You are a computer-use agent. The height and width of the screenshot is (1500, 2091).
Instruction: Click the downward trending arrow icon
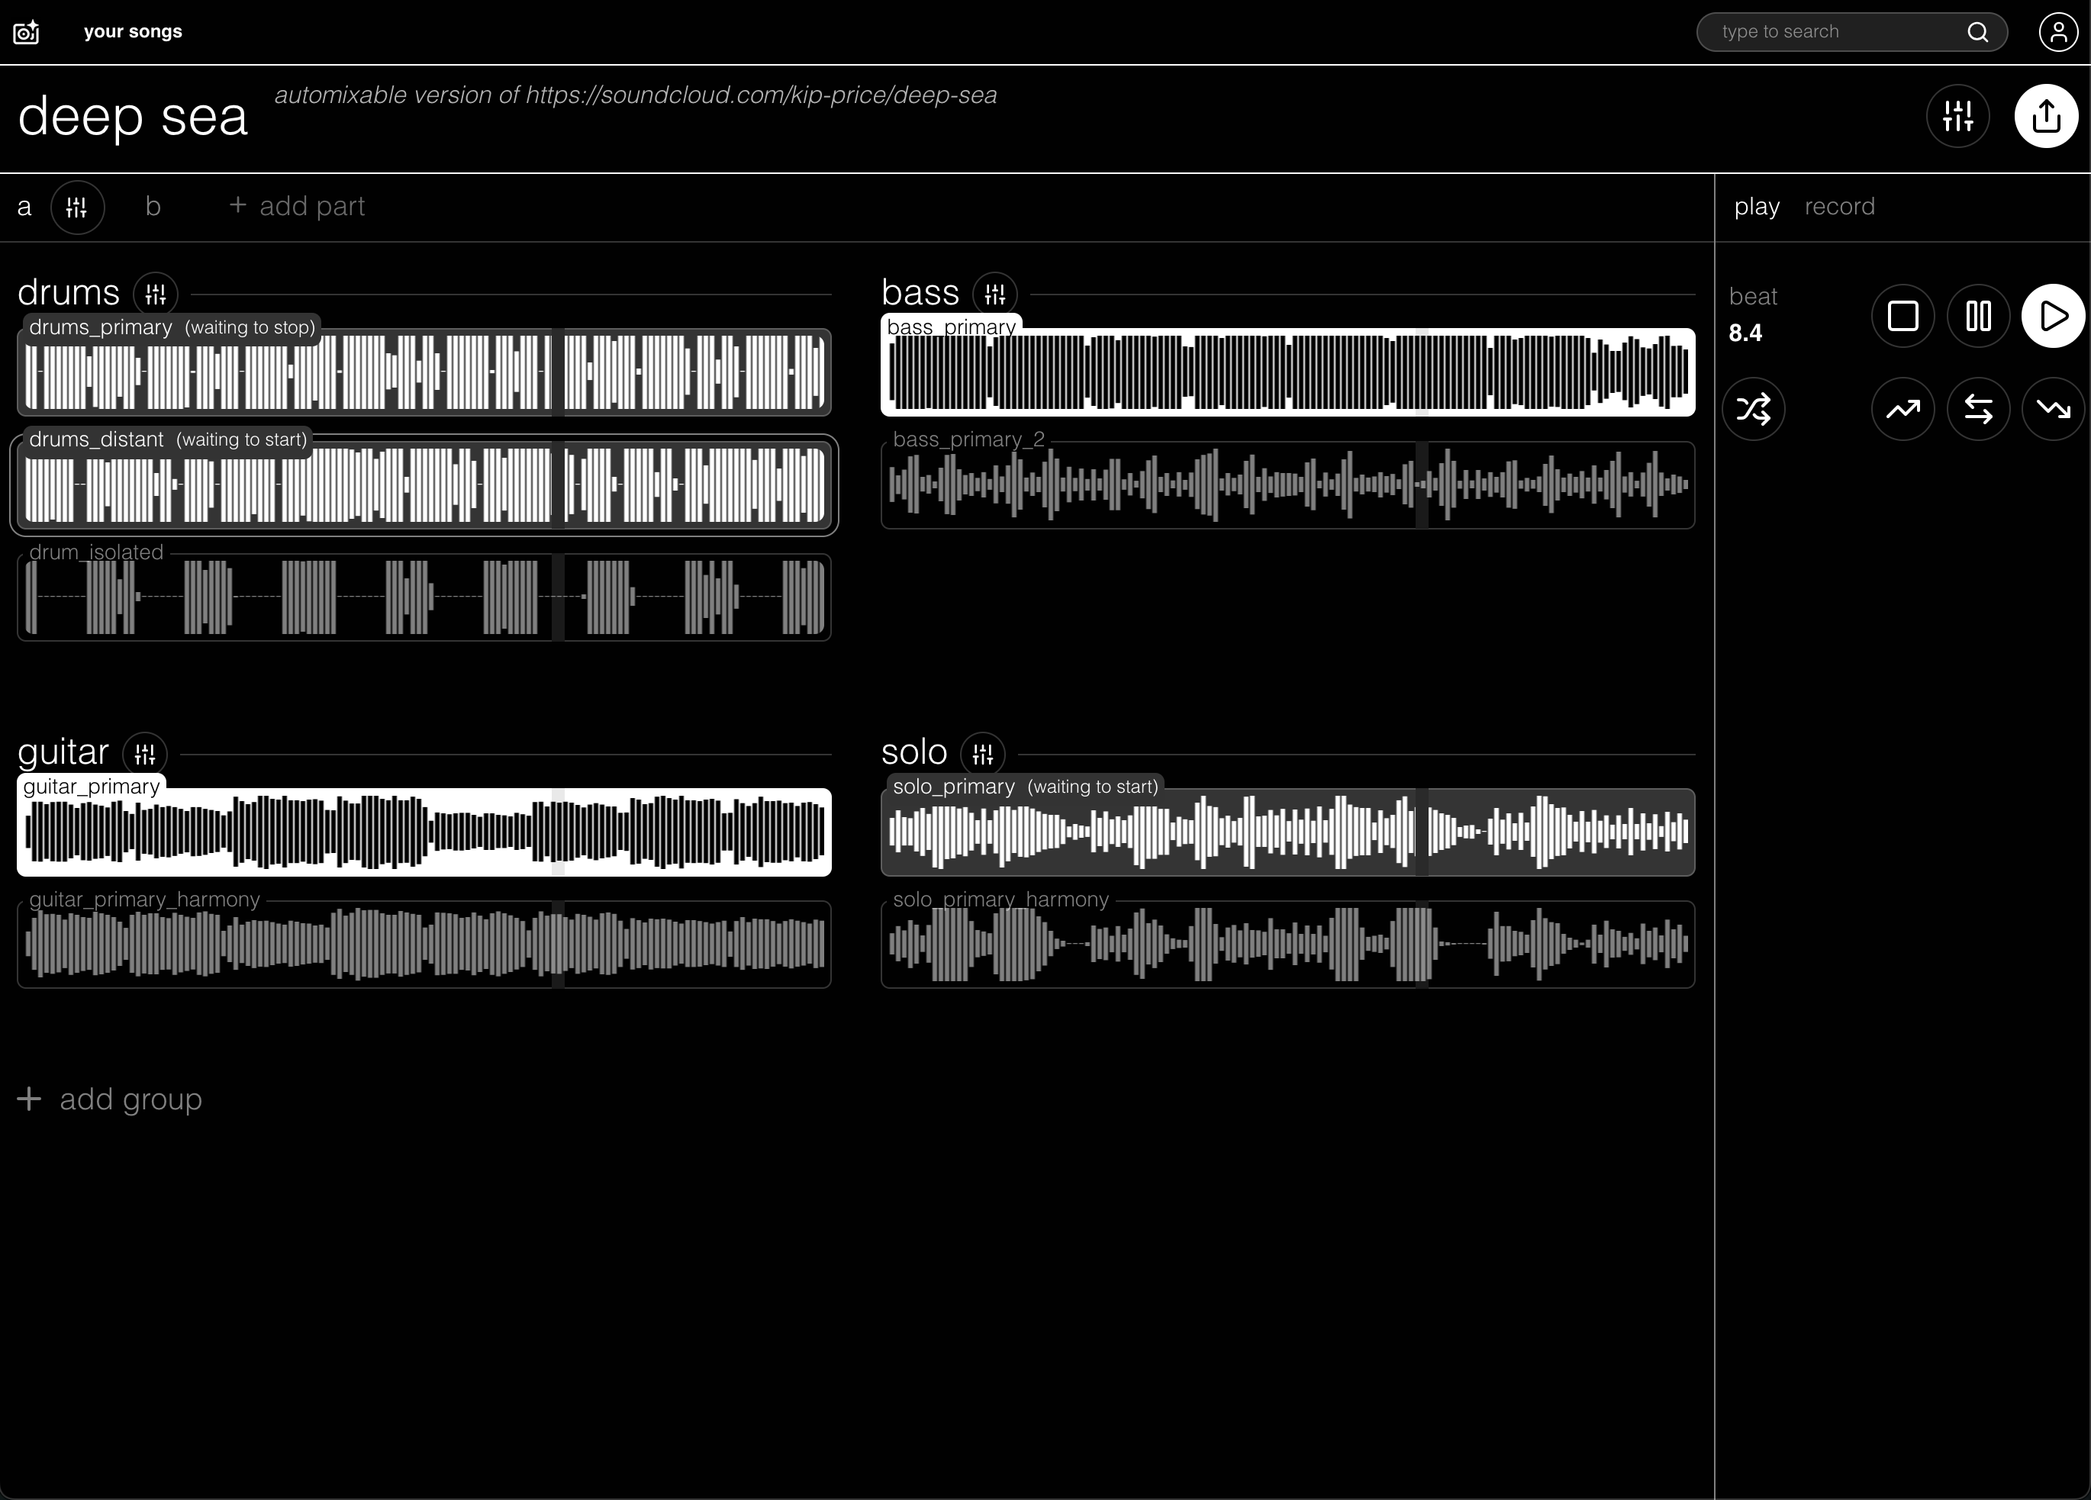pos(2052,408)
